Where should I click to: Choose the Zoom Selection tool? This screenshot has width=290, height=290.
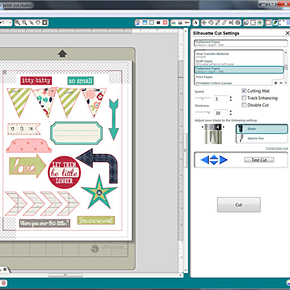pos(31,22)
